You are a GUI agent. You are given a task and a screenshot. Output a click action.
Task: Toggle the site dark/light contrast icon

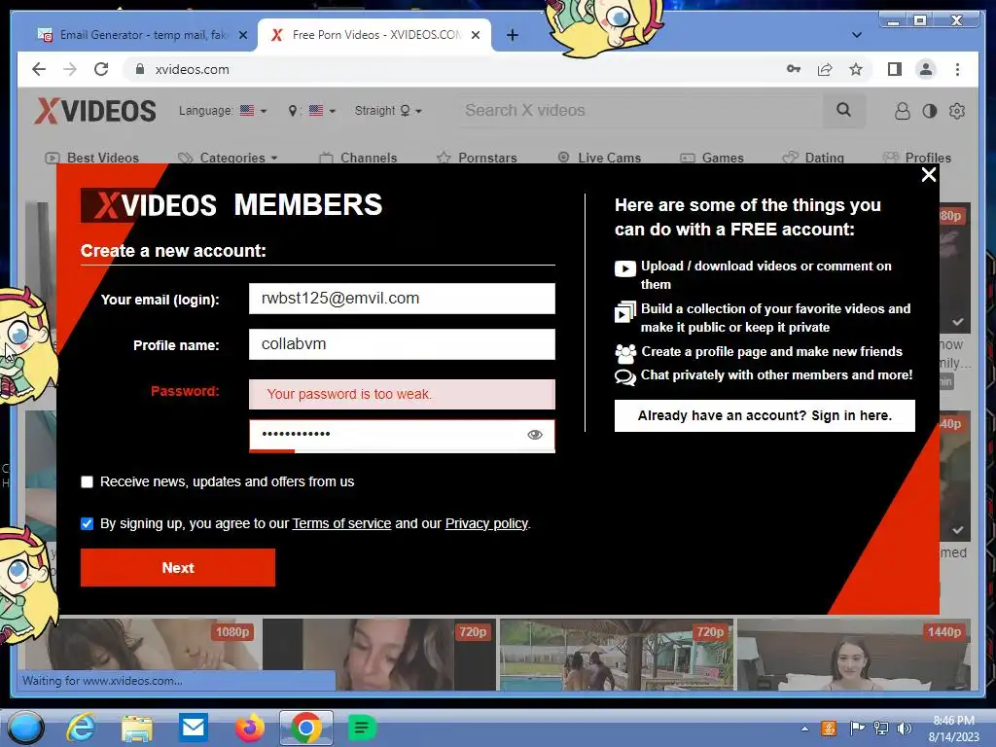[x=929, y=111]
